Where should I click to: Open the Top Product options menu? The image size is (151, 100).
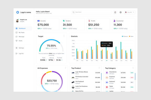99,68
